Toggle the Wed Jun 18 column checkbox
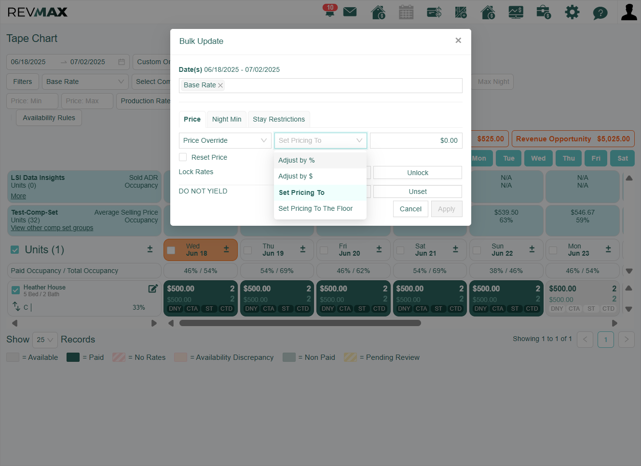641x466 pixels. (171, 250)
